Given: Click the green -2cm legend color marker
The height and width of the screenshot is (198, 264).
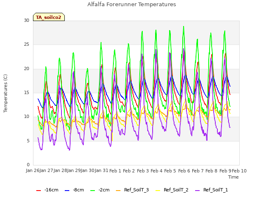Looking at the screenshot, I should (x=92, y=191).
